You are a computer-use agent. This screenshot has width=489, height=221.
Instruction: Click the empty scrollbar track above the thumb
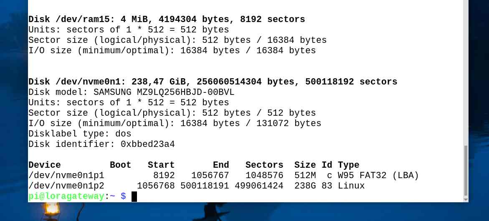[466, 72]
